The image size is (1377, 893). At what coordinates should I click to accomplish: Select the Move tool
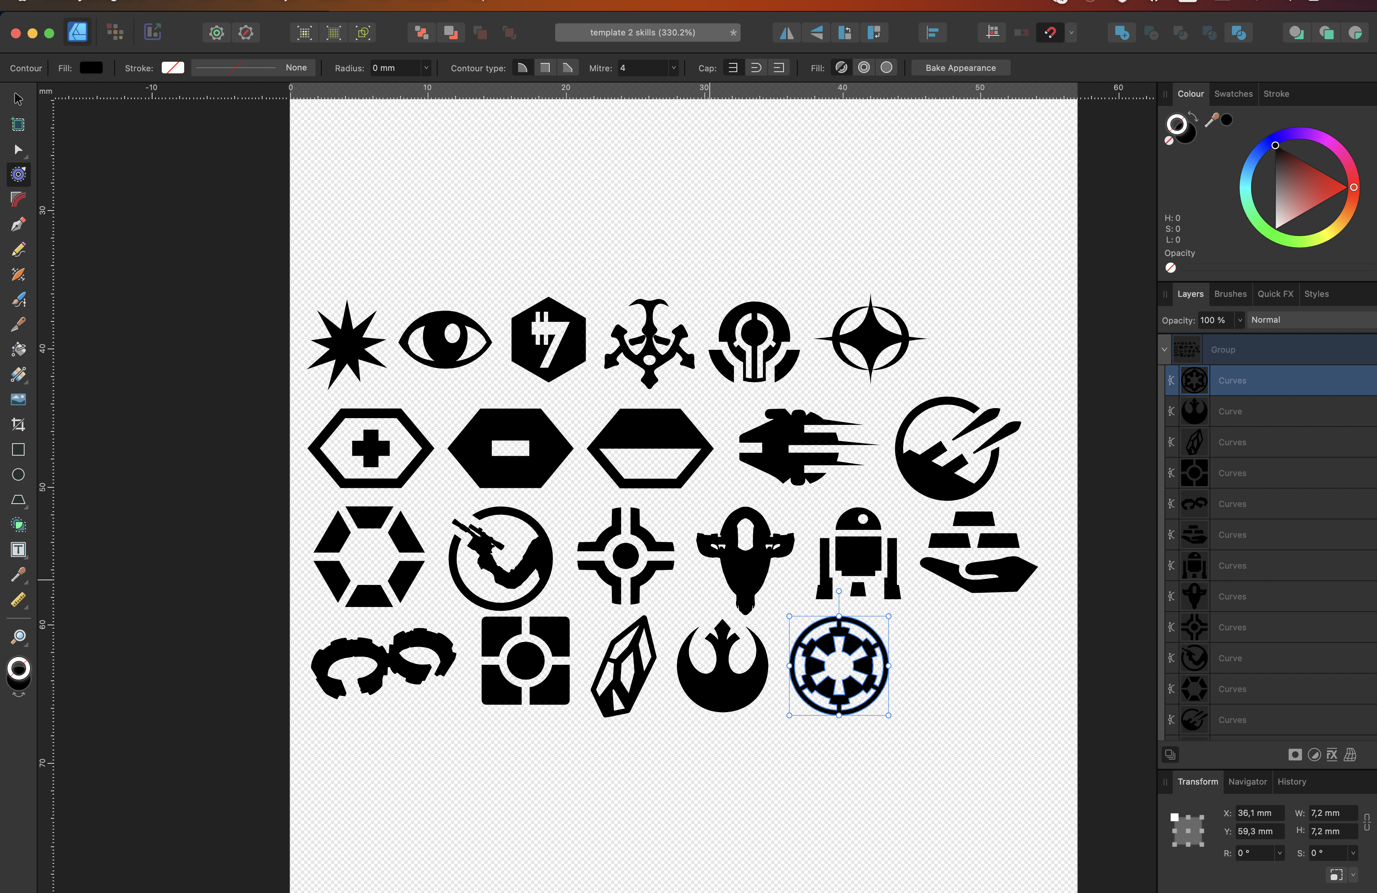click(18, 99)
